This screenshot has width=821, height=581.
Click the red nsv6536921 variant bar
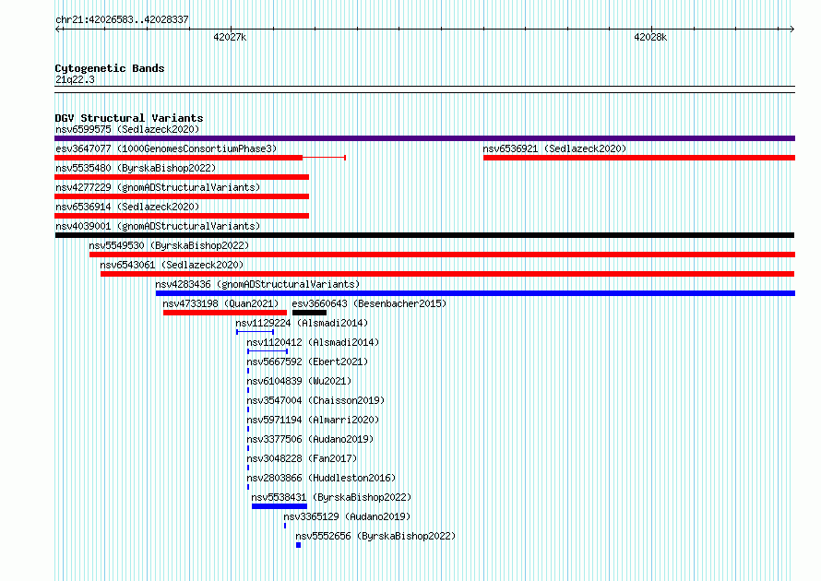click(x=639, y=158)
